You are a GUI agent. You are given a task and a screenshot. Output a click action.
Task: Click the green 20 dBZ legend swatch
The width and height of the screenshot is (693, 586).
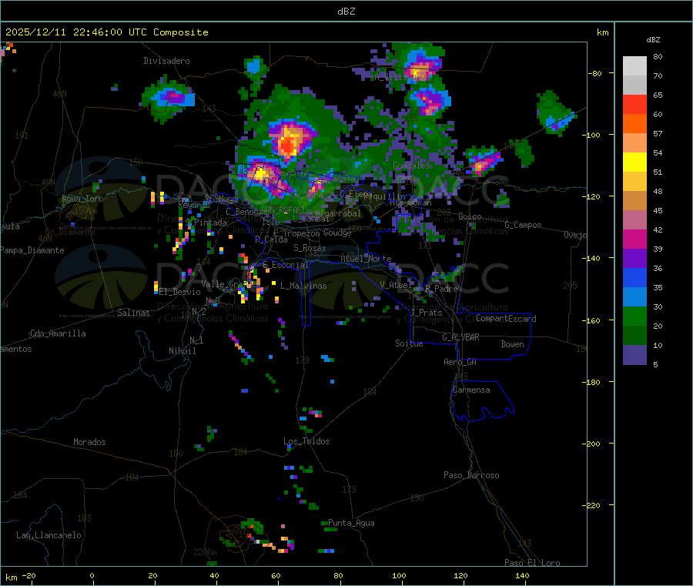click(634, 316)
